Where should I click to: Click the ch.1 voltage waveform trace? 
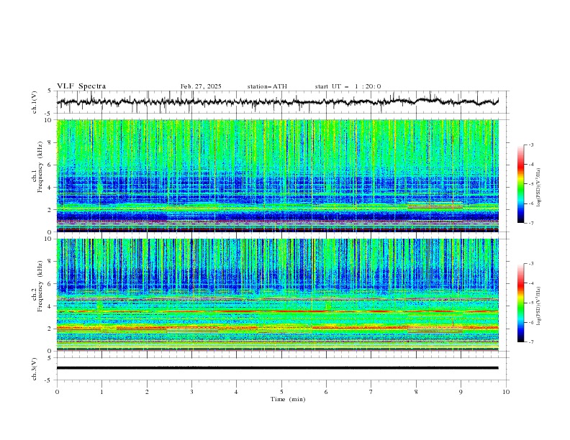coord(277,102)
